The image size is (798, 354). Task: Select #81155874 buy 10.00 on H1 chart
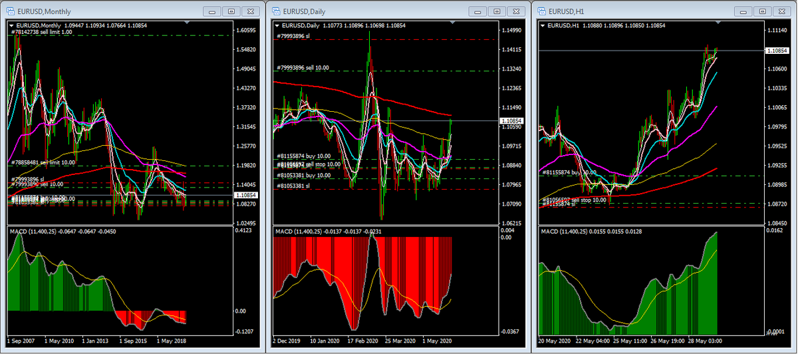[569, 172]
